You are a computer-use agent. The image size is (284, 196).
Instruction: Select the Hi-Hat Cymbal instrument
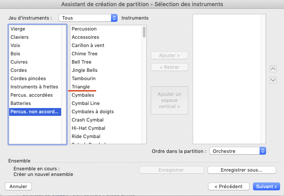click(88, 128)
